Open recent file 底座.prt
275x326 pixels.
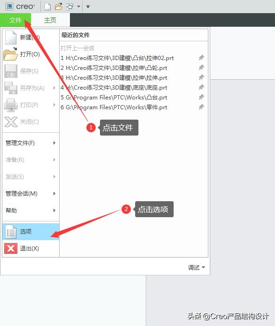coord(114,88)
